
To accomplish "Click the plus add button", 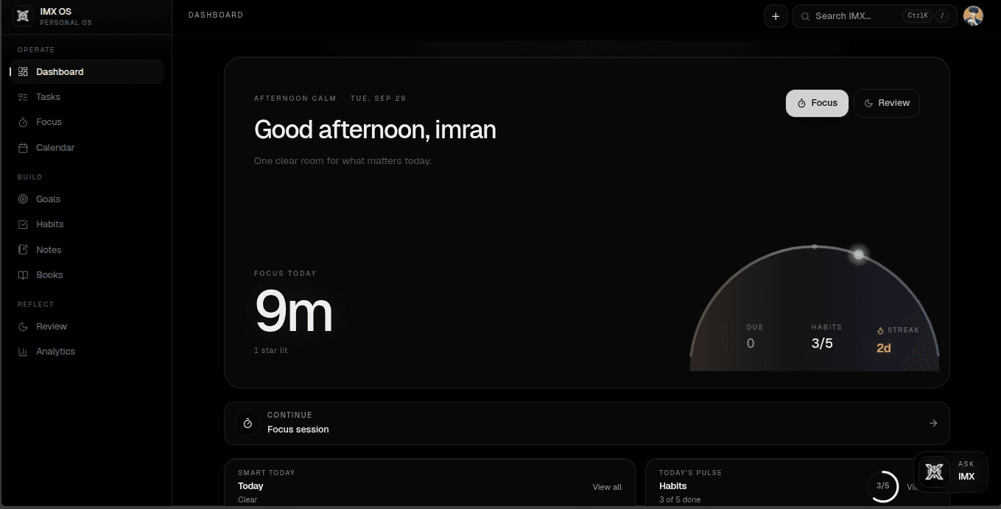I will tap(776, 16).
